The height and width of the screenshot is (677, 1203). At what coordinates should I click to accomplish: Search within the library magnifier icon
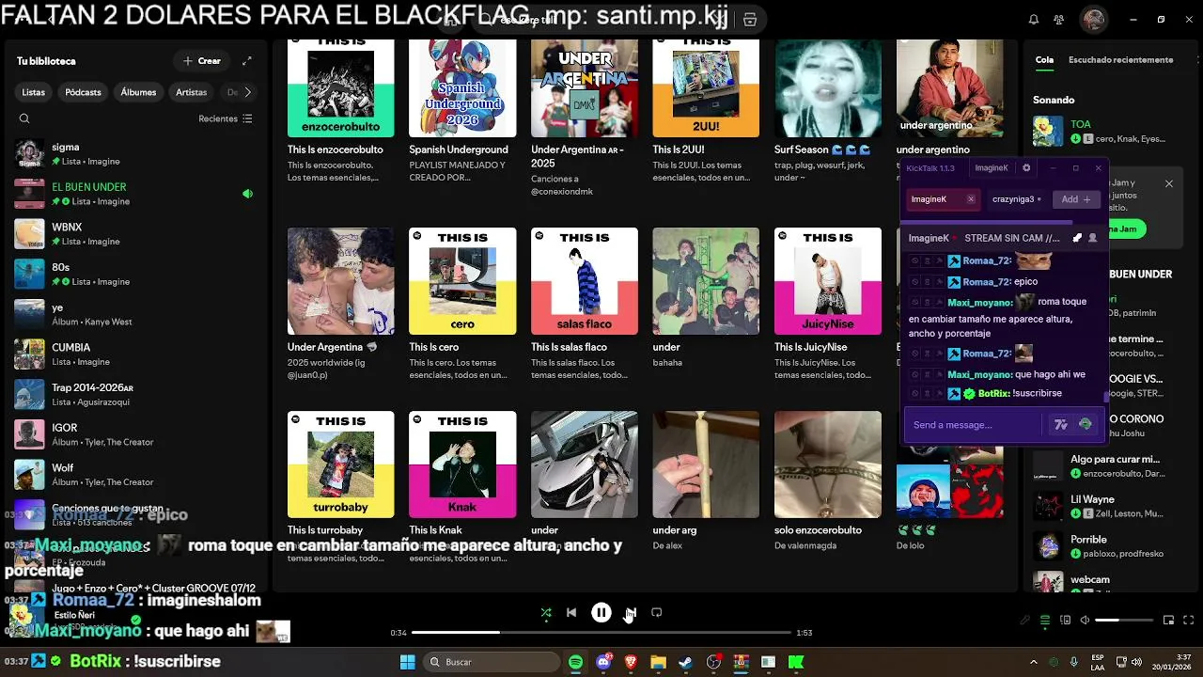24,118
